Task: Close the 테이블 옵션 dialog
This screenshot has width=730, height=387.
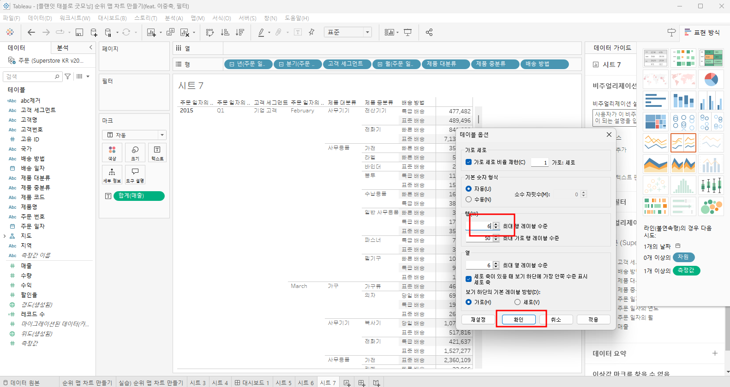Action: 609,135
